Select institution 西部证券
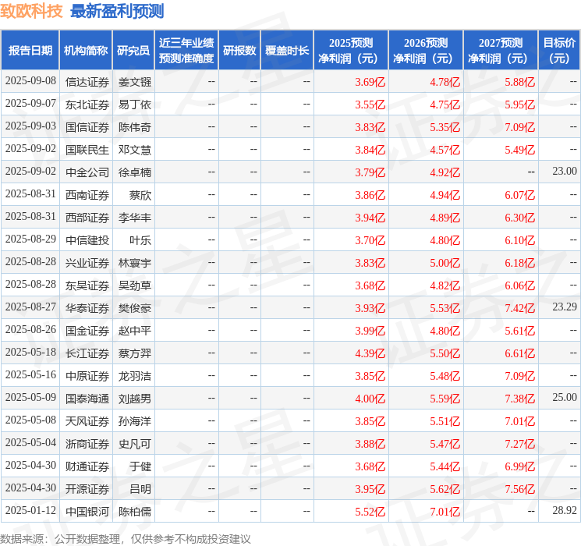The width and height of the screenshot is (581, 546). [87, 218]
